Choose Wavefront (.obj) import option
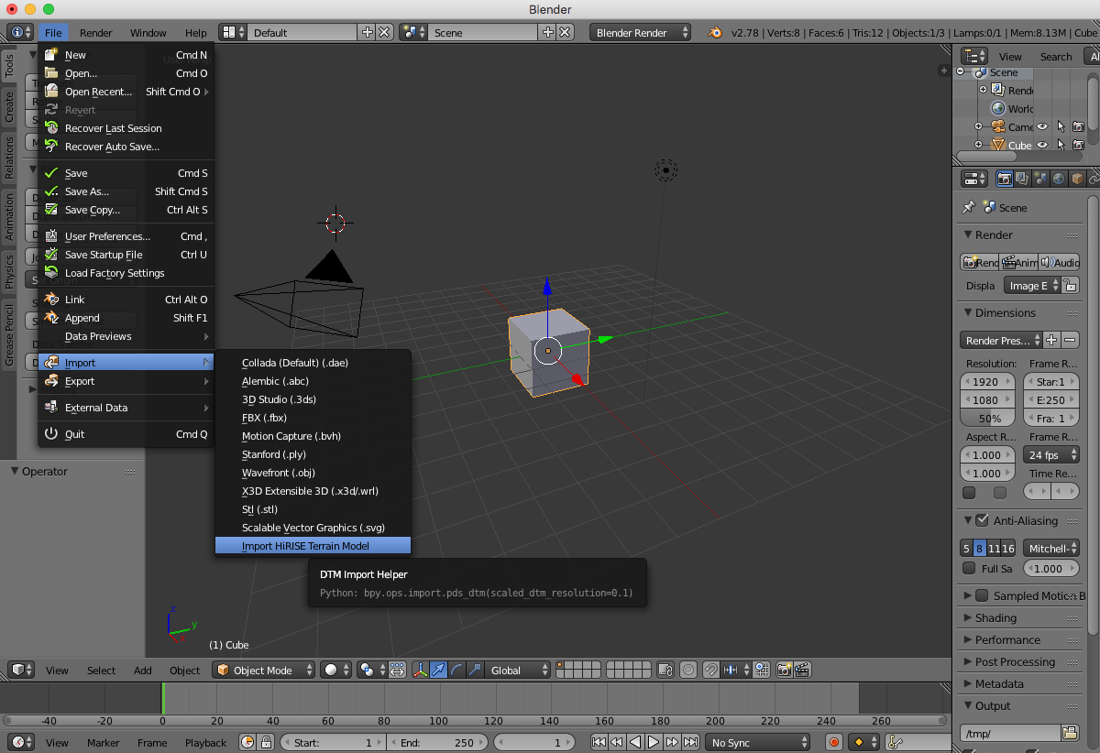1100x753 pixels. 313,473
